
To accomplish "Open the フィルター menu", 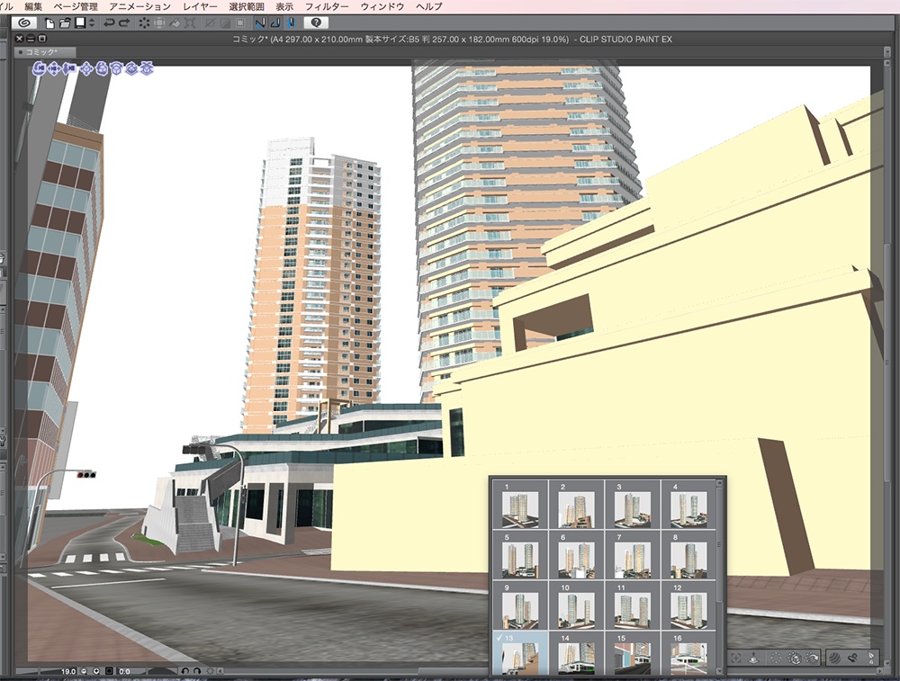I will [x=327, y=6].
